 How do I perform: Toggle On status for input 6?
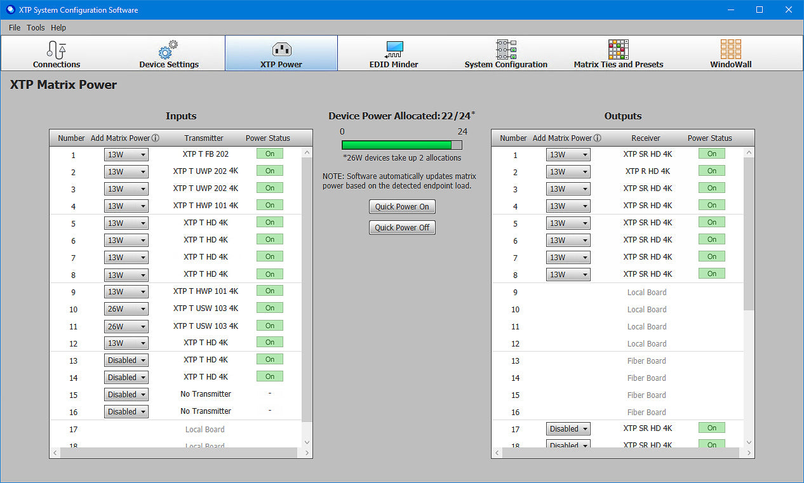(270, 239)
